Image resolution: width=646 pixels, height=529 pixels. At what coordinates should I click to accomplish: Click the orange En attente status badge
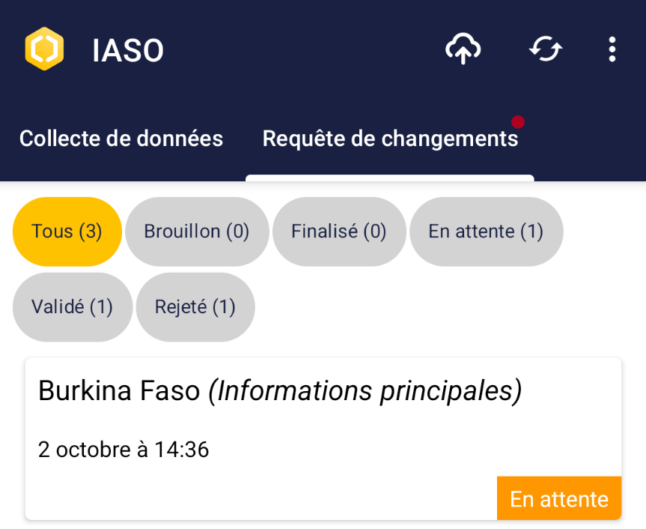tap(559, 498)
